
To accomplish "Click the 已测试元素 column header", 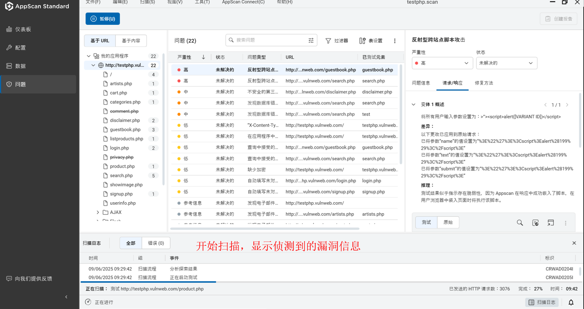I will click(x=373, y=57).
